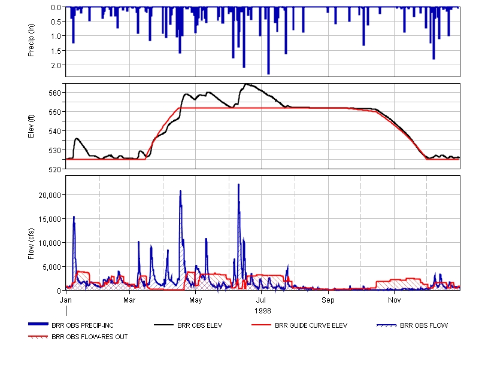Click the Mar month label on the time axis
The height and width of the screenshot is (375, 479).
click(129, 300)
